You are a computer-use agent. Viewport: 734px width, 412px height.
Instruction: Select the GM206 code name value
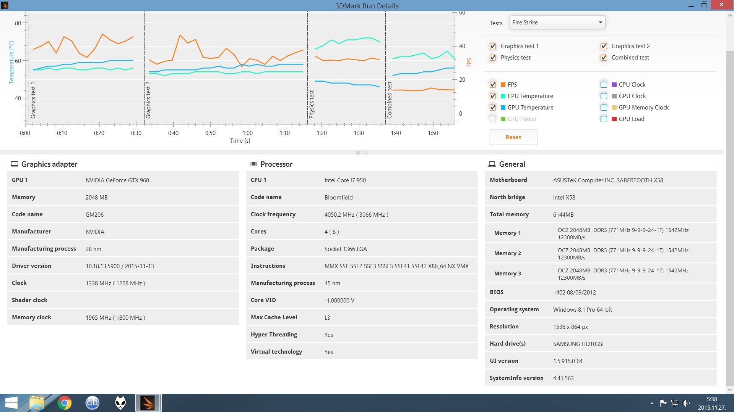(94, 215)
